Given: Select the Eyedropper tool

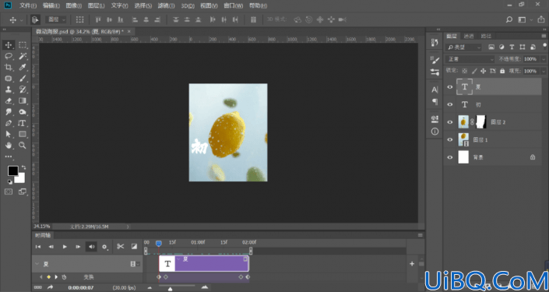Looking at the screenshot, I should [x=23, y=67].
